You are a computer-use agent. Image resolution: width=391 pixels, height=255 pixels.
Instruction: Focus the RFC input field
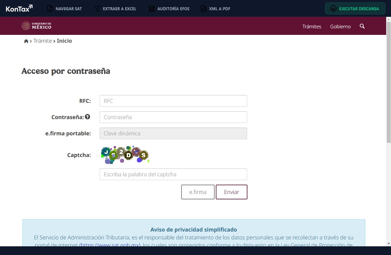pos(173,101)
